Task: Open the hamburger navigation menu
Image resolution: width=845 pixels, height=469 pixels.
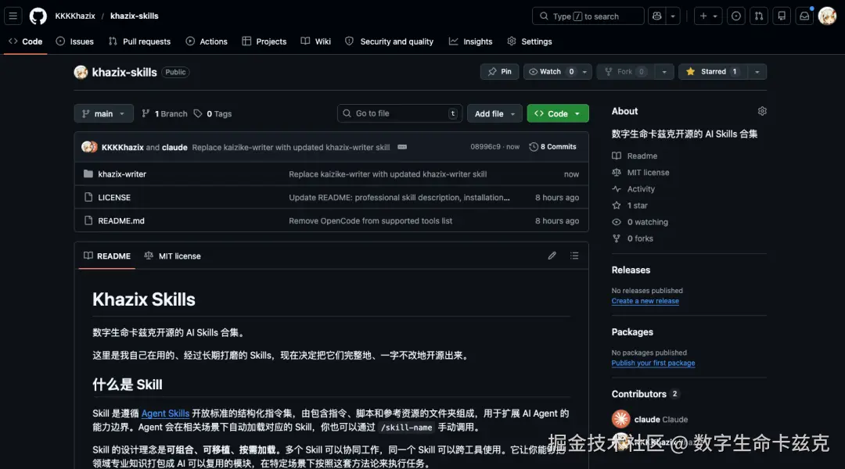Action: (13, 16)
